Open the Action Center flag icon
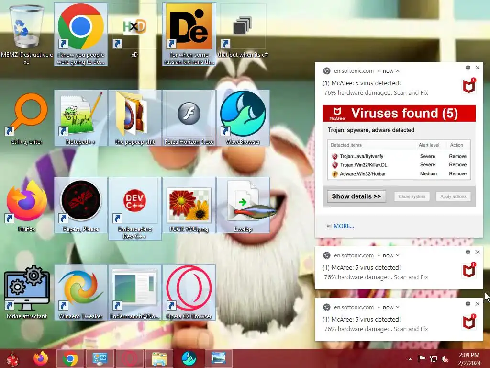 pos(422,359)
